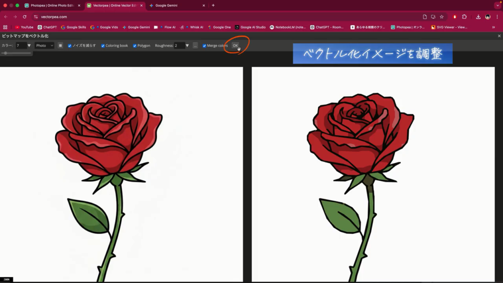Uncheck the Coloring book option

(103, 46)
